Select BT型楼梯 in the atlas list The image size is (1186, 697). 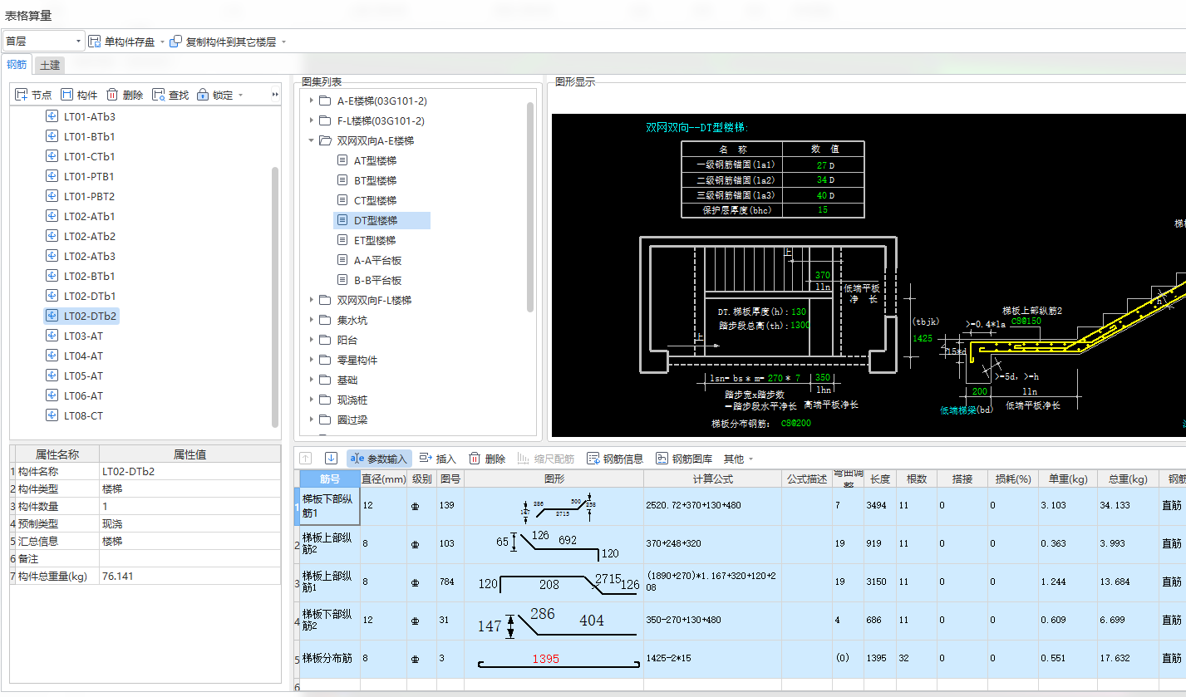point(375,180)
